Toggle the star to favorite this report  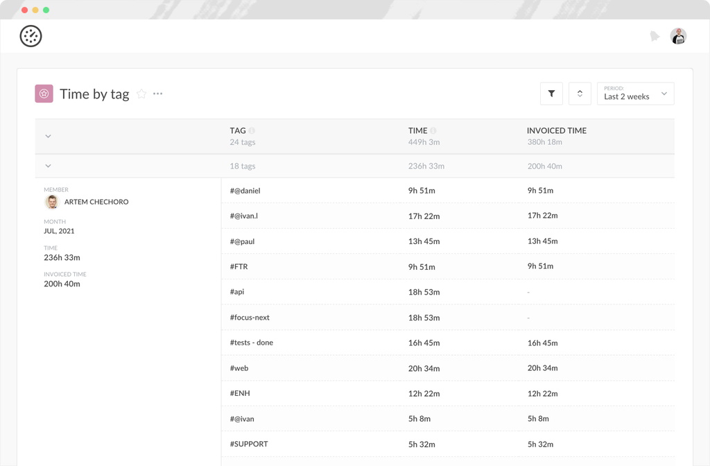[141, 94]
